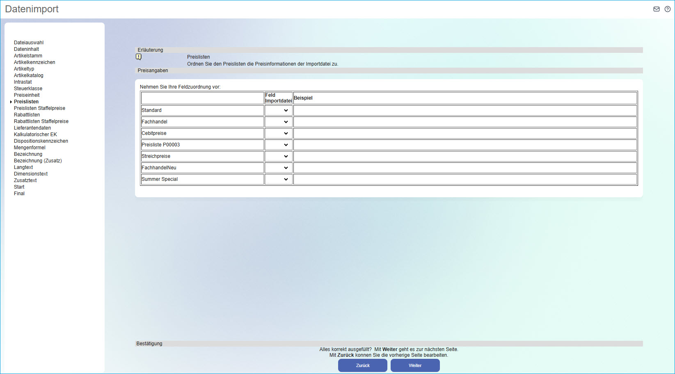
Task: Click the Cebitpreise row label
Action: point(154,133)
